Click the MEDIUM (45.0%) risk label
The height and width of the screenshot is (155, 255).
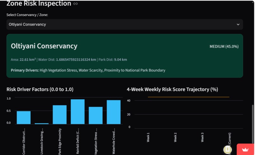pyautogui.click(x=224, y=46)
